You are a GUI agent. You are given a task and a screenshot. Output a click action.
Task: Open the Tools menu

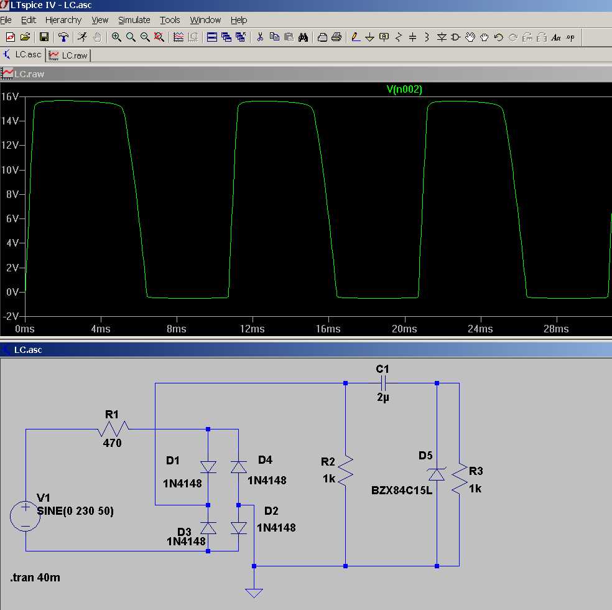click(x=170, y=20)
